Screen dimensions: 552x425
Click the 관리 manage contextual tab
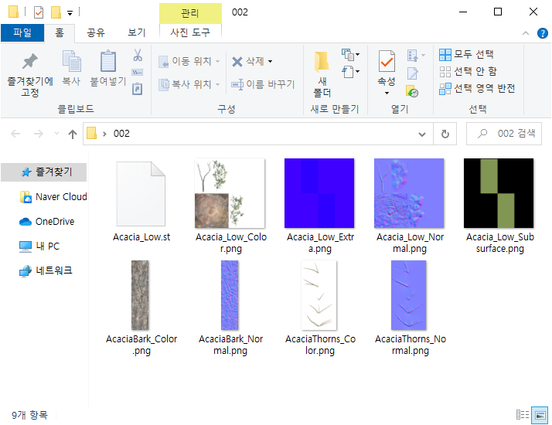click(x=190, y=13)
